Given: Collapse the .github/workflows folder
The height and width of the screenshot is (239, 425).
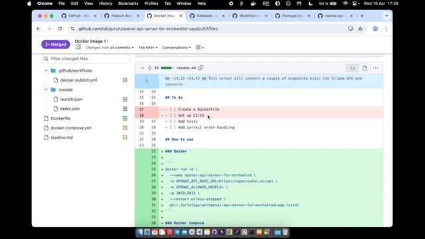Looking at the screenshot, I should pos(46,70).
